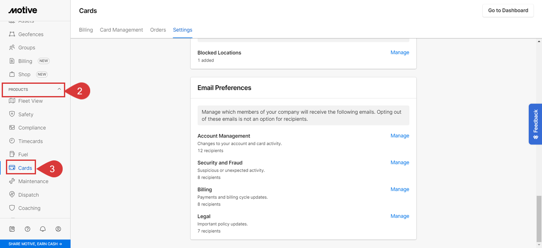Click the Go to Dashboard button

[508, 11]
